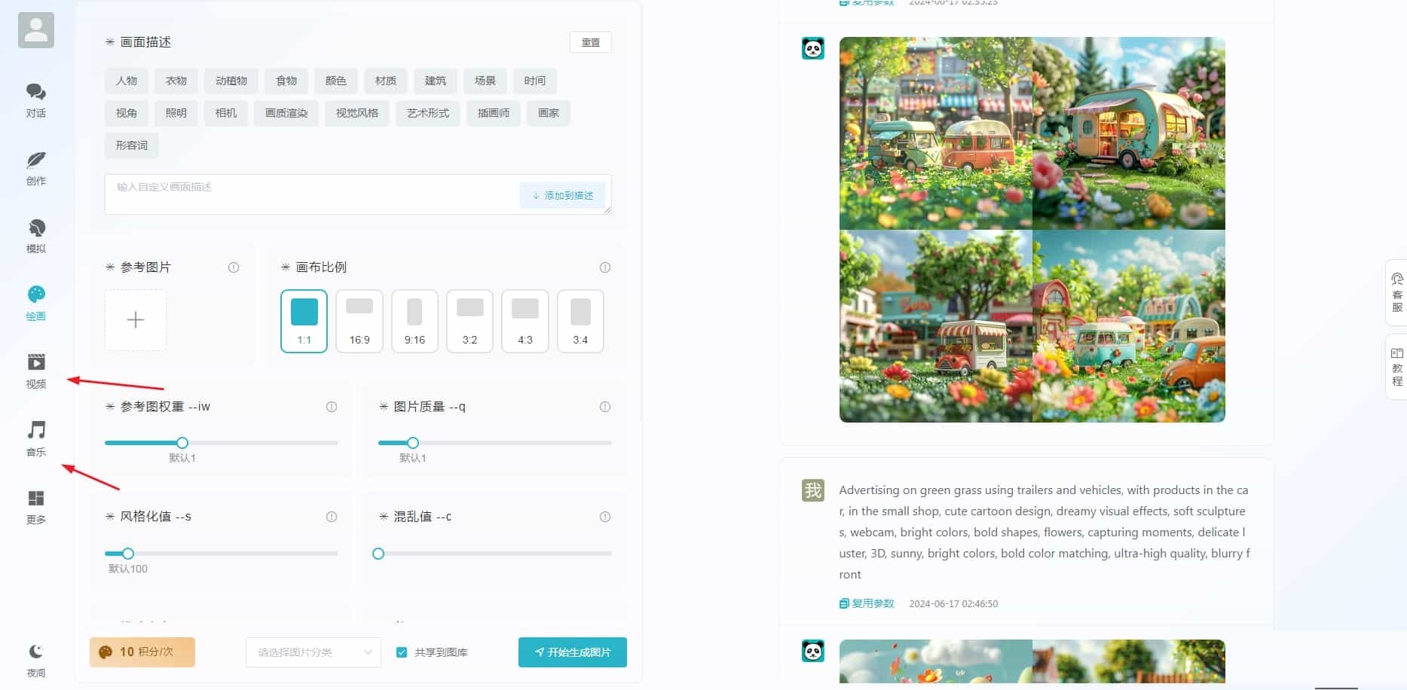The width and height of the screenshot is (1407, 690).
Task: Add a reference image with the plus icon
Action: pyautogui.click(x=135, y=319)
